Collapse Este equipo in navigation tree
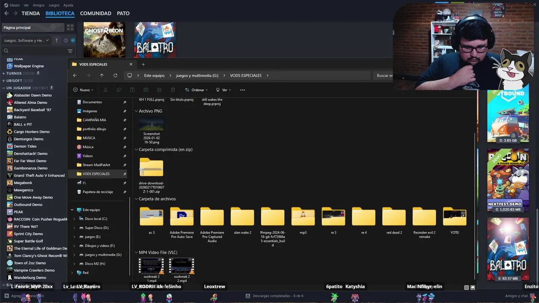 pyautogui.click(x=72, y=210)
